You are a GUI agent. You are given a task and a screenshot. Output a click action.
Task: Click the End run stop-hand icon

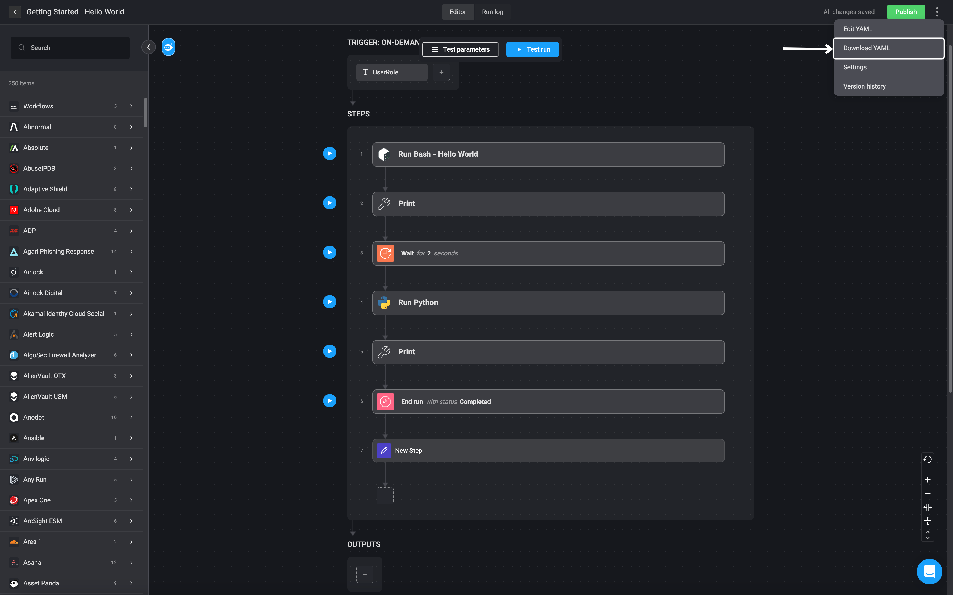[x=385, y=402]
